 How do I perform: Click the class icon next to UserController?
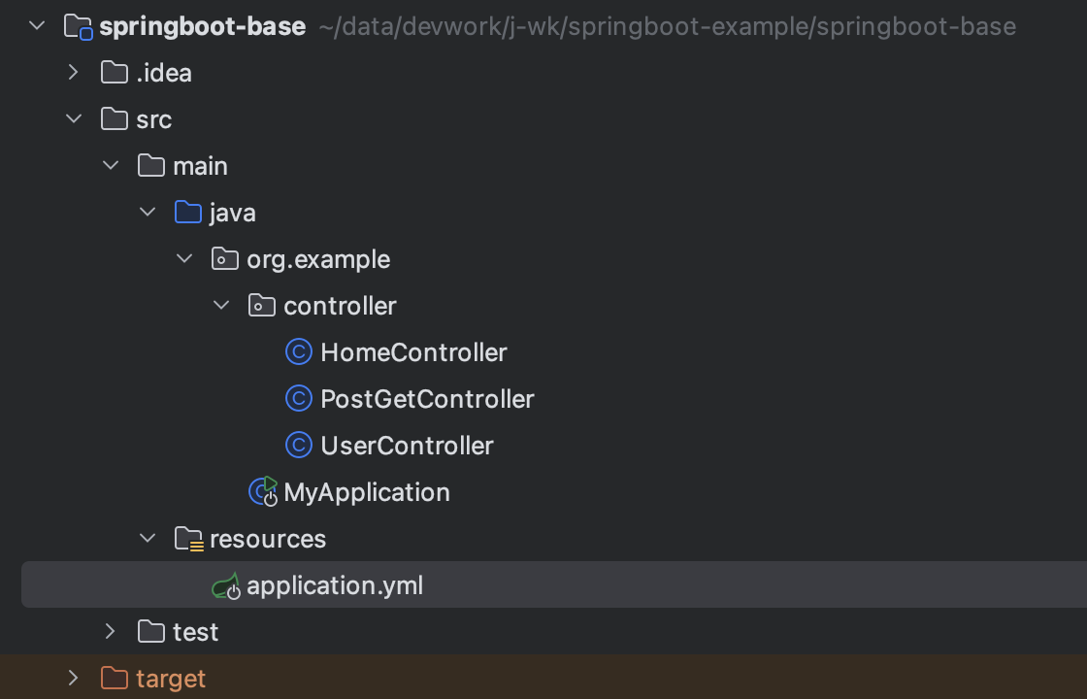[x=299, y=446]
